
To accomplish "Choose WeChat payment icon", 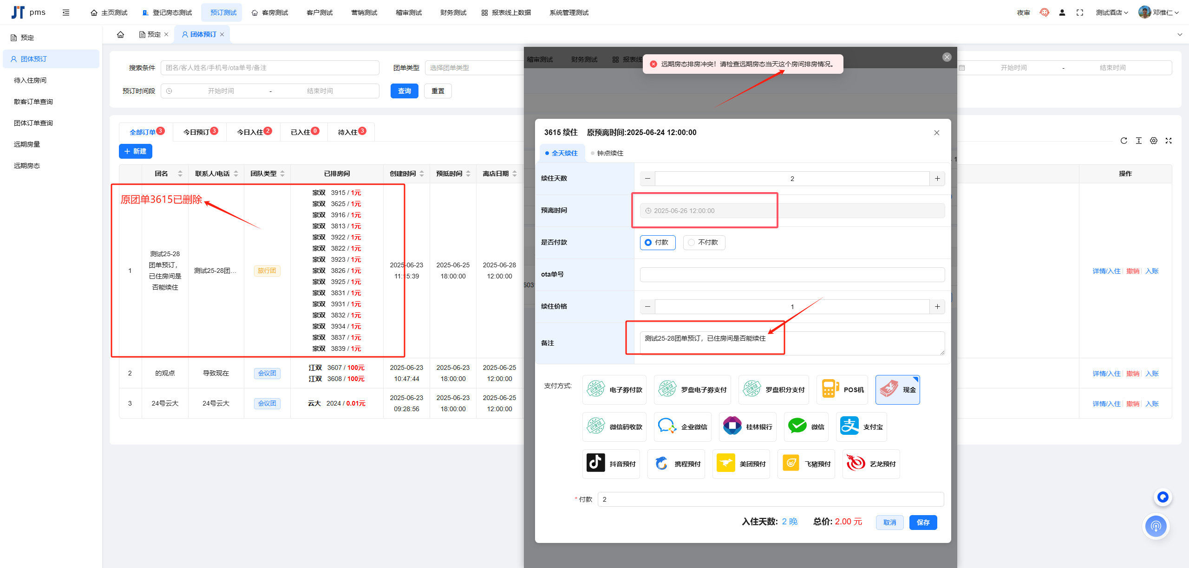I will tap(797, 426).
